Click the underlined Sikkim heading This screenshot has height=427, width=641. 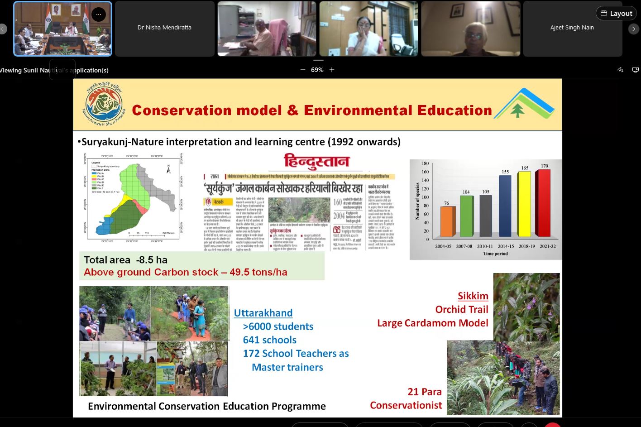pyautogui.click(x=473, y=296)
